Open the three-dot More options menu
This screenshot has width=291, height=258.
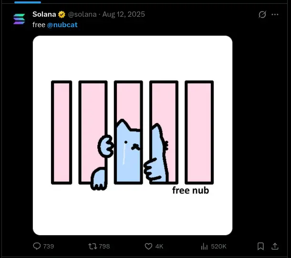point(275,14)
